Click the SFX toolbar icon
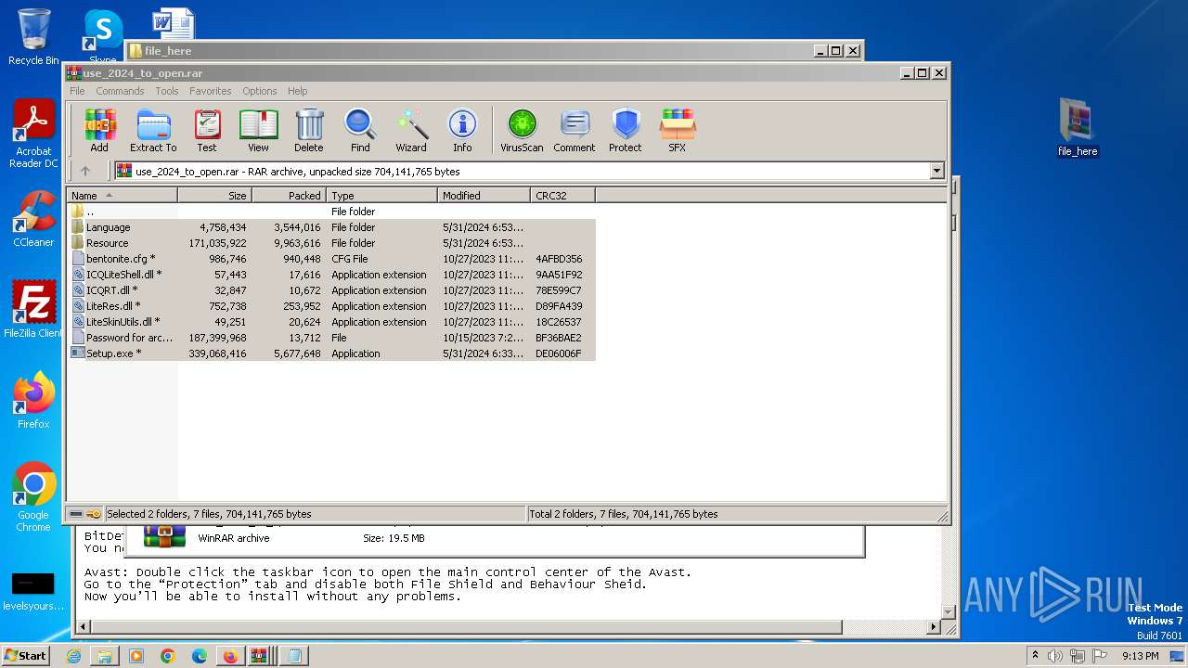 678,130
